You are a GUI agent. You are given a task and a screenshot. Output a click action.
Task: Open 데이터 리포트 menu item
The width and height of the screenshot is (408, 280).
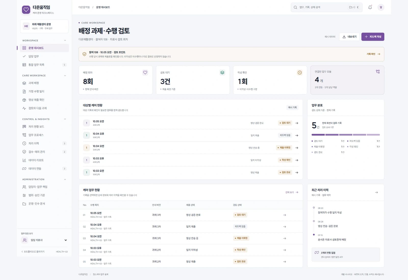[x=44, y=160]
